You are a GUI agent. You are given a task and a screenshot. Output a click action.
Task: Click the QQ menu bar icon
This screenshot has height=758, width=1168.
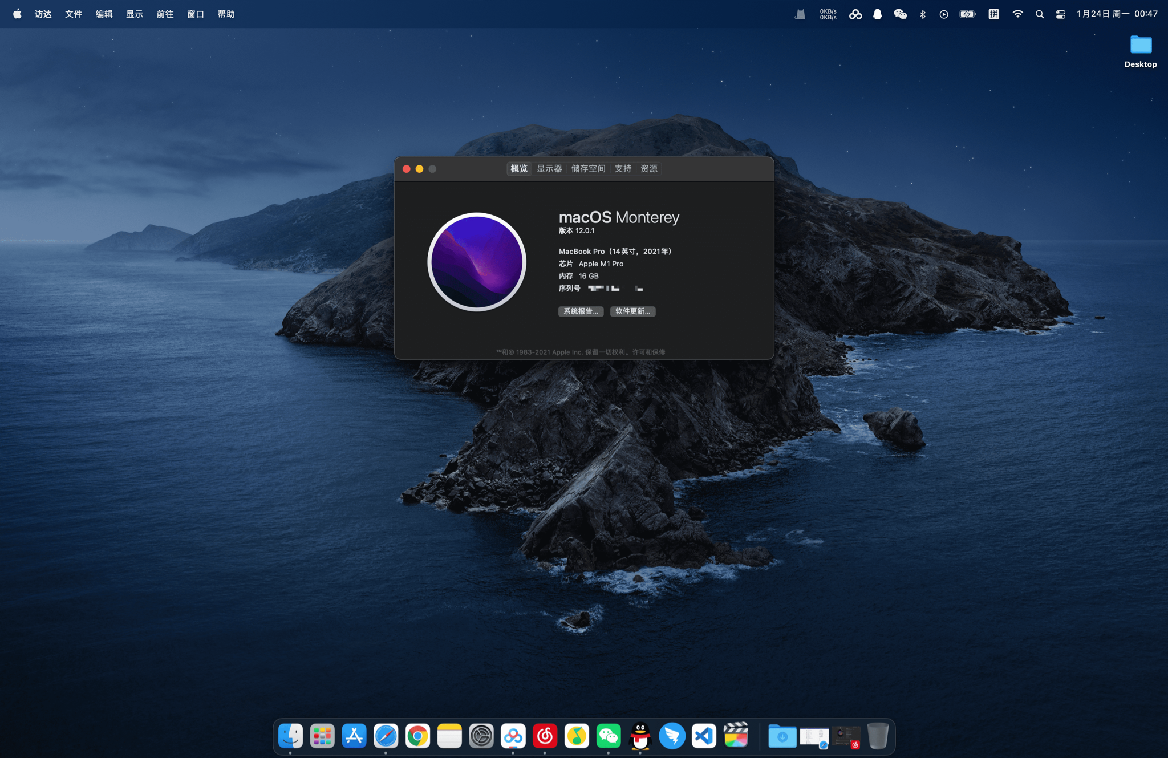pos(878,14)
